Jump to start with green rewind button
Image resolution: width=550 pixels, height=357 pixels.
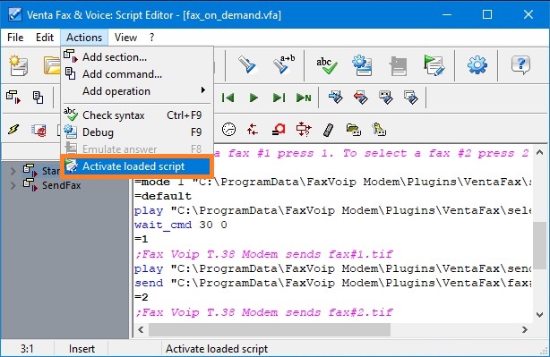[x=228, y=98]
